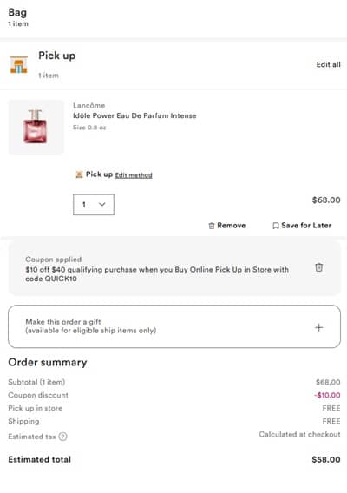Open the Edit all link
Viewport: 347px width, 493px height.
(x=328, y=64)
